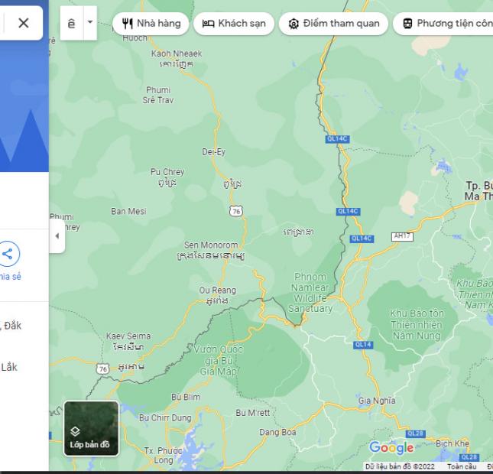The image size is (493, 474).
Task: Click the Ban Mesi place label
Action: pos(128,211)
